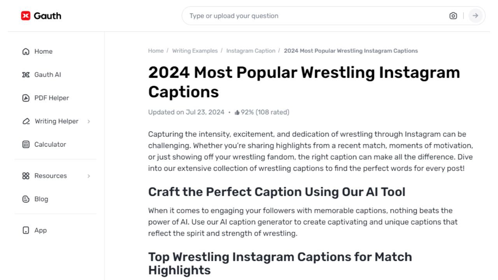Open the PDF Helper icon
The width and height of the screenshot is (498, 280).
(26, 98)
